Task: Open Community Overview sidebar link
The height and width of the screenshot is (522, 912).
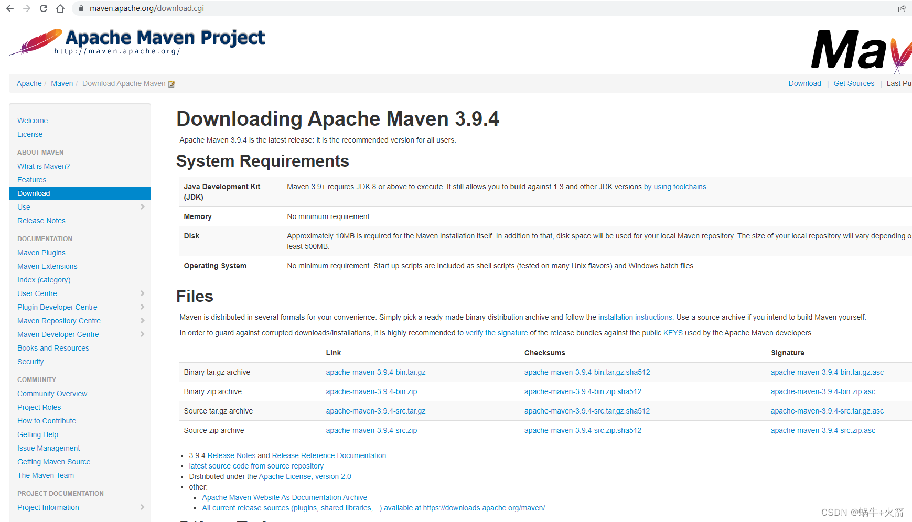Action: (52, 394)
